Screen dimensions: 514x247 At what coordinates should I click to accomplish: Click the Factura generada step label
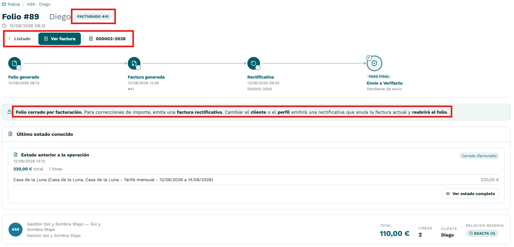[x=146, y=77]
